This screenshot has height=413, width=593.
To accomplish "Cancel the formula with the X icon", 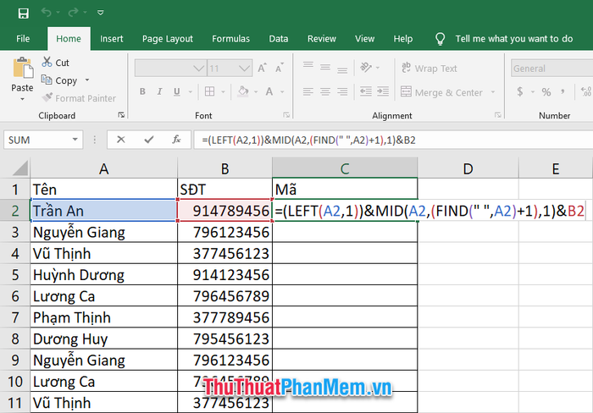I will point(121,140).
